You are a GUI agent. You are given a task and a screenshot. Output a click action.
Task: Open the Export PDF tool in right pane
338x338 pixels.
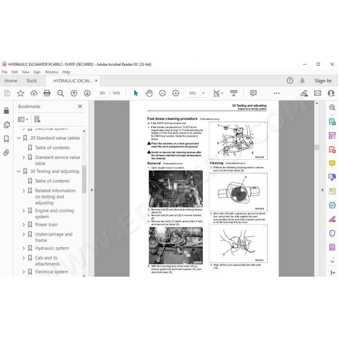332,122
